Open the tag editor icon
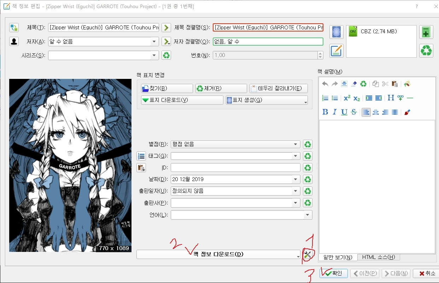Image resolution: width=439 pixels, height=283 pixels. [x=141, y=156]
